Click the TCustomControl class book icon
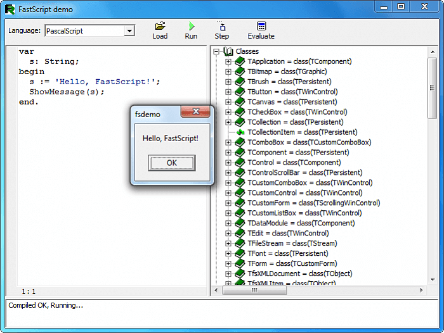Viewport: 444px width, 333px height. pyautogui.click(x=240, y=193)
